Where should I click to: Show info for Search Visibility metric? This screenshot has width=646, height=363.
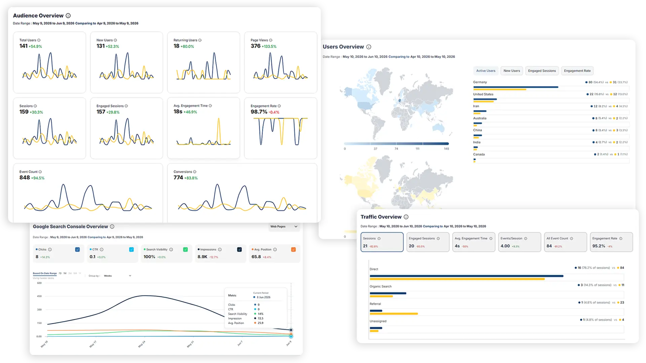[x=171, y=249]
